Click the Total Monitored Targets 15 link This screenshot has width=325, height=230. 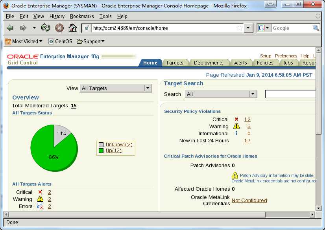click(74, 106)
